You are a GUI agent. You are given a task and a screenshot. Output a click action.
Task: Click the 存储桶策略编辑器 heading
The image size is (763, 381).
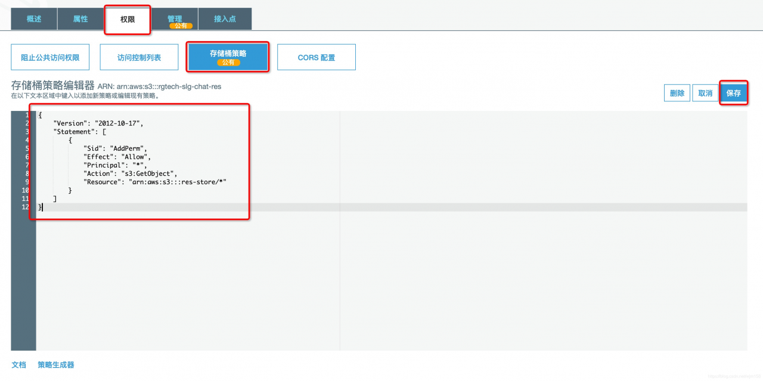point(52,85)
